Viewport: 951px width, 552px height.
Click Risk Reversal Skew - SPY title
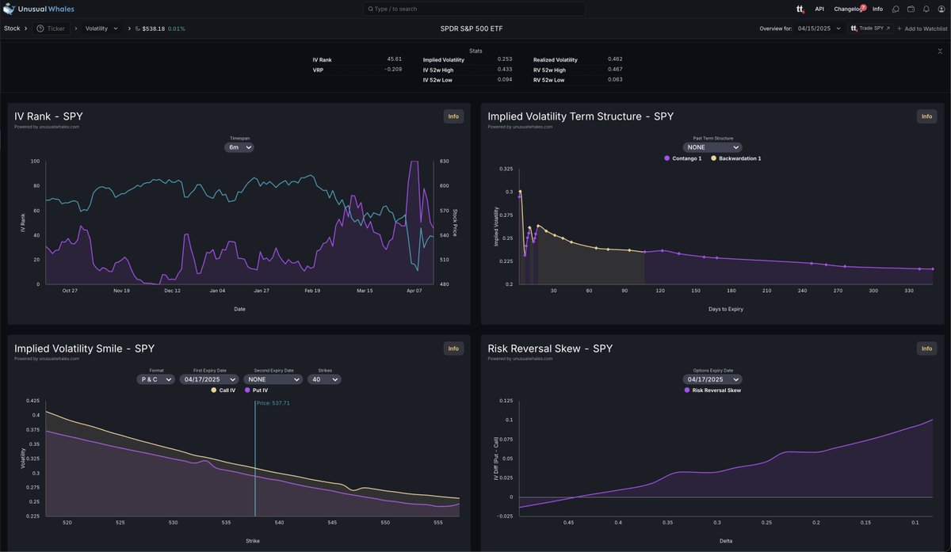point(550,348)
